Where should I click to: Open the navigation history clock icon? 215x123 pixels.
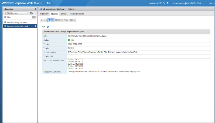pos(32,13)
